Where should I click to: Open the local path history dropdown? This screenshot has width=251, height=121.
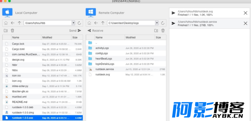click(x=73, y=23)
